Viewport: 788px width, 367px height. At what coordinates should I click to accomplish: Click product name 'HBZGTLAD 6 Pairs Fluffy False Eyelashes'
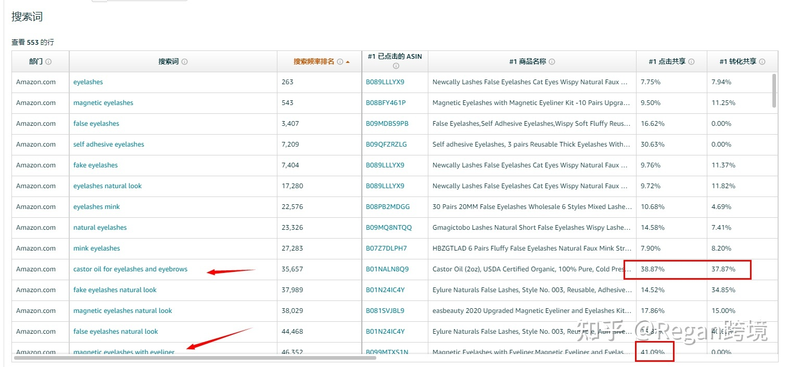coord(532,248)
